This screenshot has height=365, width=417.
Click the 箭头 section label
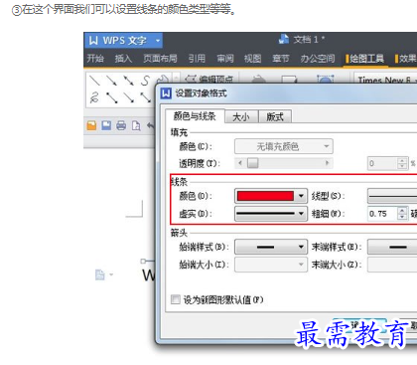coord(179,233)
